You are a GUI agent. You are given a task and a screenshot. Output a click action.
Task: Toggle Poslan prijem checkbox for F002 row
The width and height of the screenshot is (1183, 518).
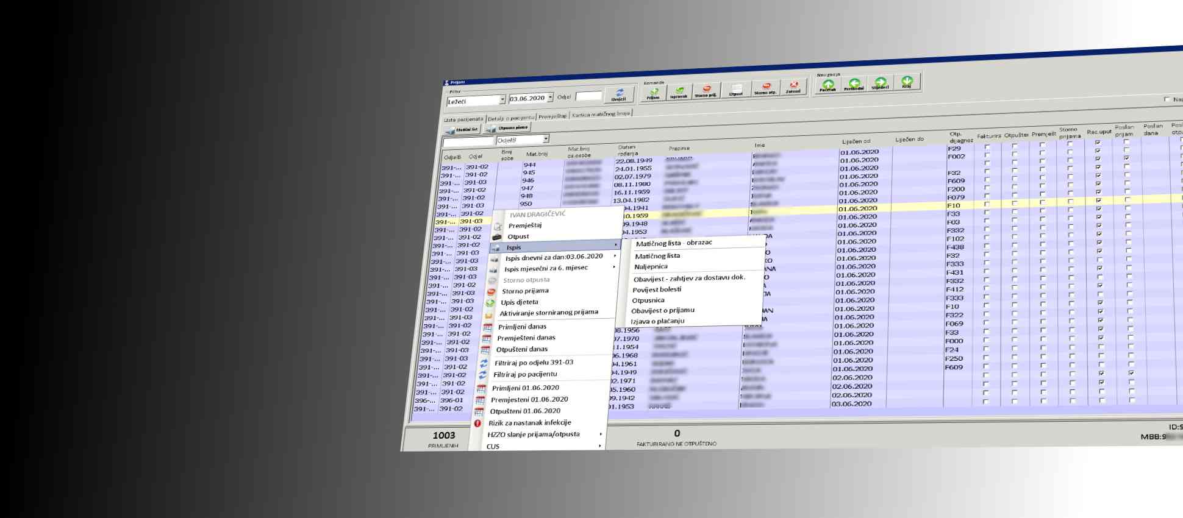(x=1126, y=158)
